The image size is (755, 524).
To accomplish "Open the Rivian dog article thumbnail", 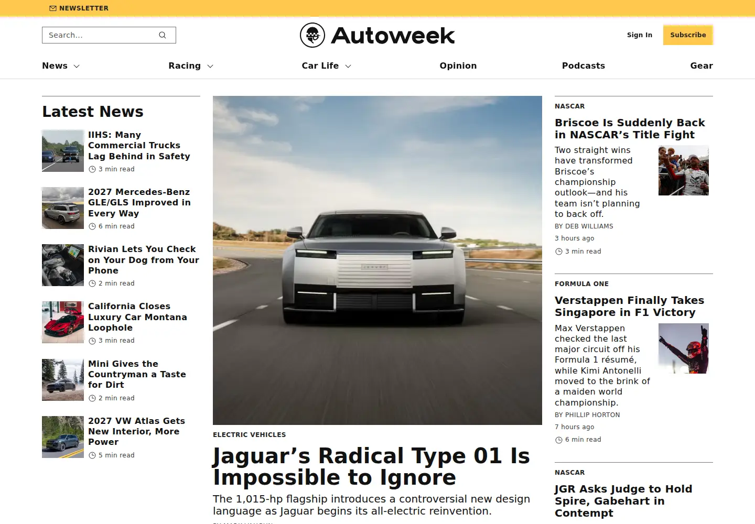I will 63,265.
